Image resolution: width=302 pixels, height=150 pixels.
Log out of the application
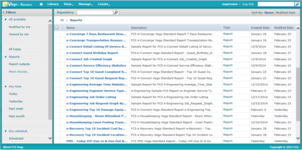248,4
